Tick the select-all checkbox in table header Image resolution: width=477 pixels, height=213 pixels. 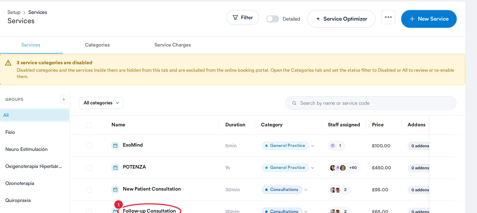(x=89, y=125)
